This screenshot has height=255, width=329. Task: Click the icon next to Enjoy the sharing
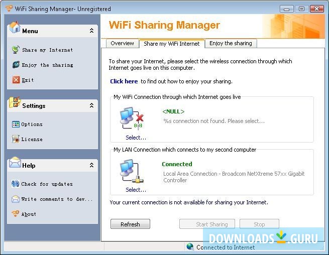pos(16,65)
